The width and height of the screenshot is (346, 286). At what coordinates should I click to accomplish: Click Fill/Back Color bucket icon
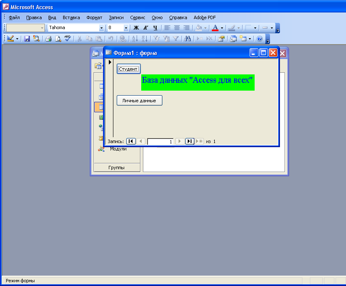coord(199,27)
